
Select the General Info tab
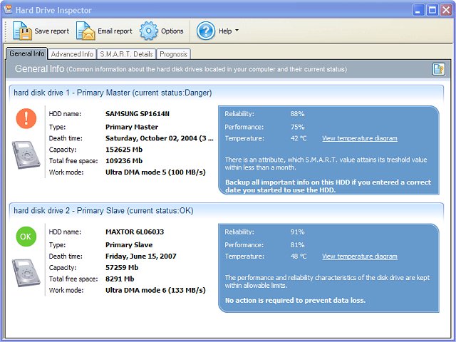click(27, 53)
